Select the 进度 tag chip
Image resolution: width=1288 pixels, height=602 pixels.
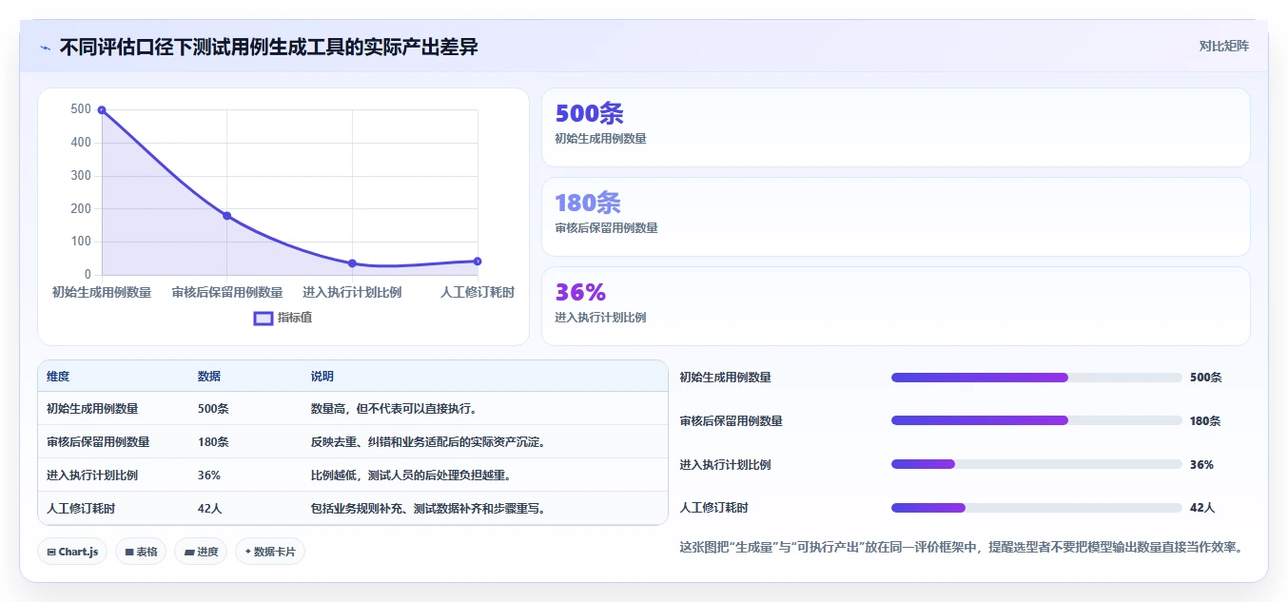click(x=201, y=552)
